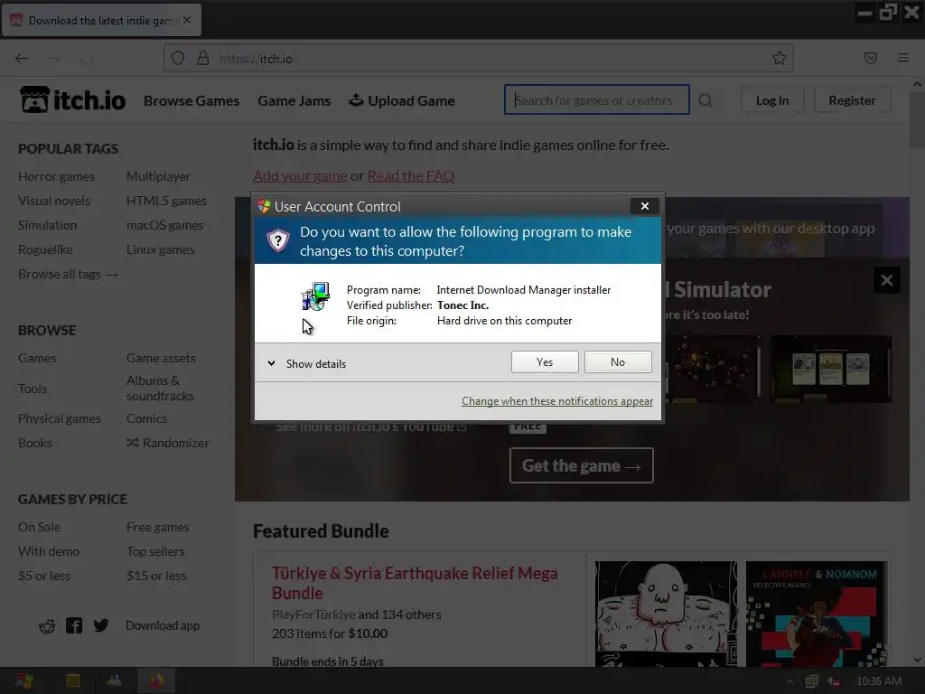
Task: Click the tracking protection shield icon
Action: pyautogui.click(x=178, y=58)
